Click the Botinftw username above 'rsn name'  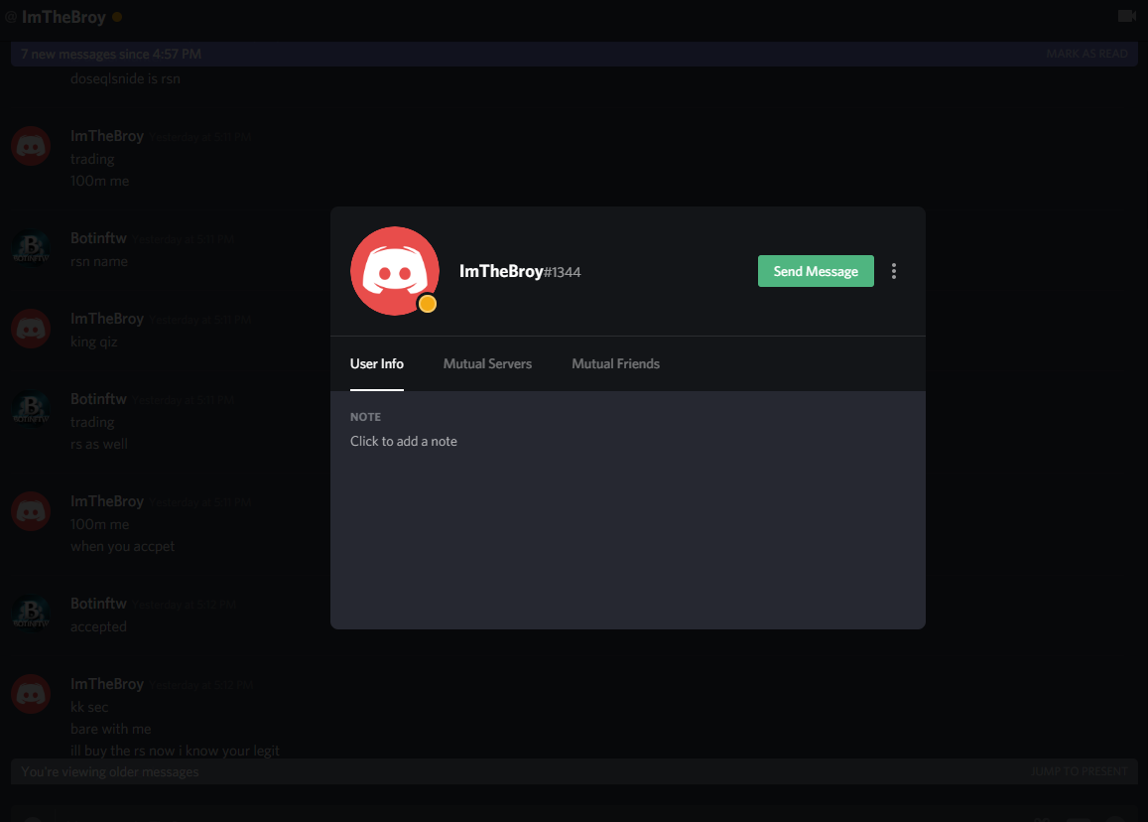click(99, 238)
